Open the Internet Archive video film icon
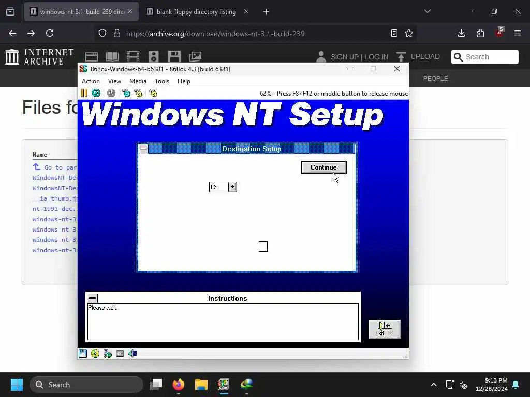 coord(133,57)
